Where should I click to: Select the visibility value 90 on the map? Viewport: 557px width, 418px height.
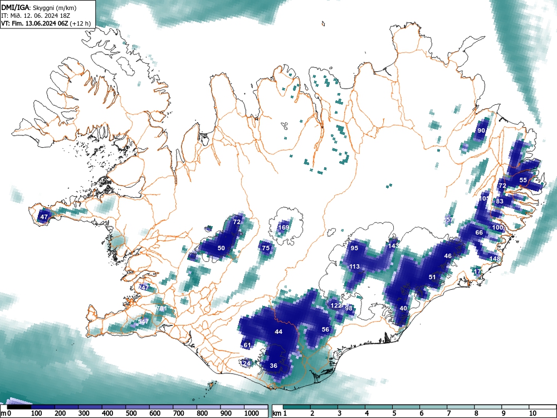(x=481, y=130)
